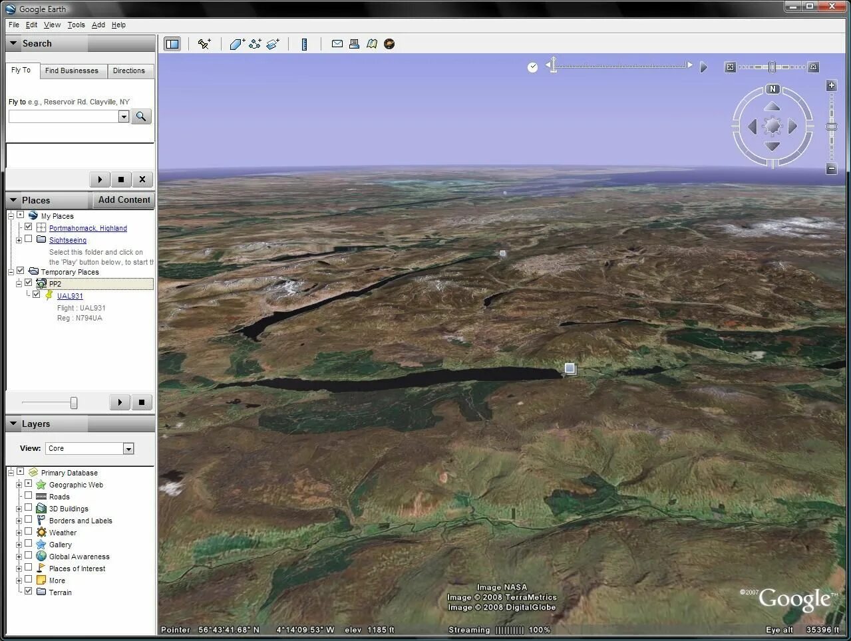Expand the Sightseeing folder
The height and width of the screenshot is (641, 851).
click(x=19, y=240)
